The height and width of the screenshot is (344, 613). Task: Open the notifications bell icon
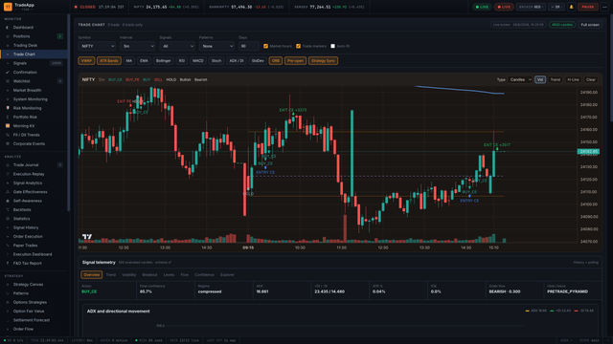pos(571,7)
